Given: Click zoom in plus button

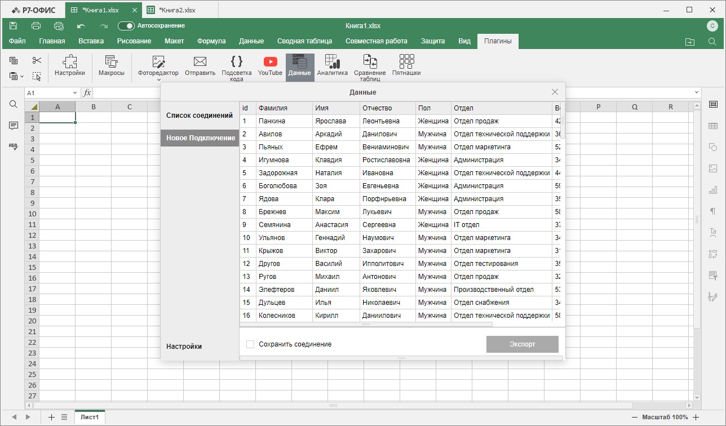Looking at the screenshot, I should [x=696, y=417].
